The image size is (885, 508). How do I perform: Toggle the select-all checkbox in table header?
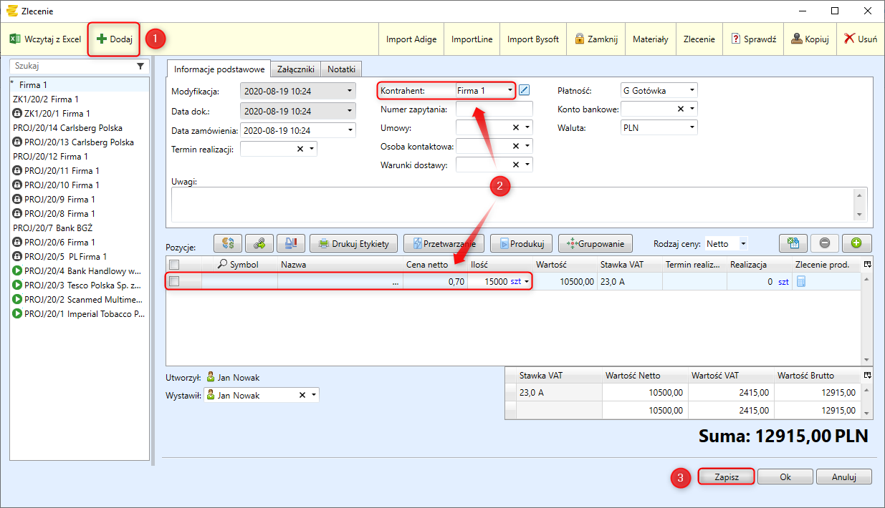point(174,265)
